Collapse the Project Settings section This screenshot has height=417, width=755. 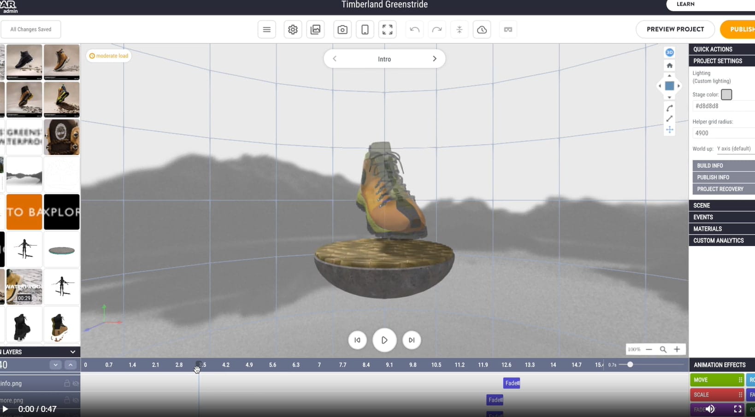coord(722,61)
